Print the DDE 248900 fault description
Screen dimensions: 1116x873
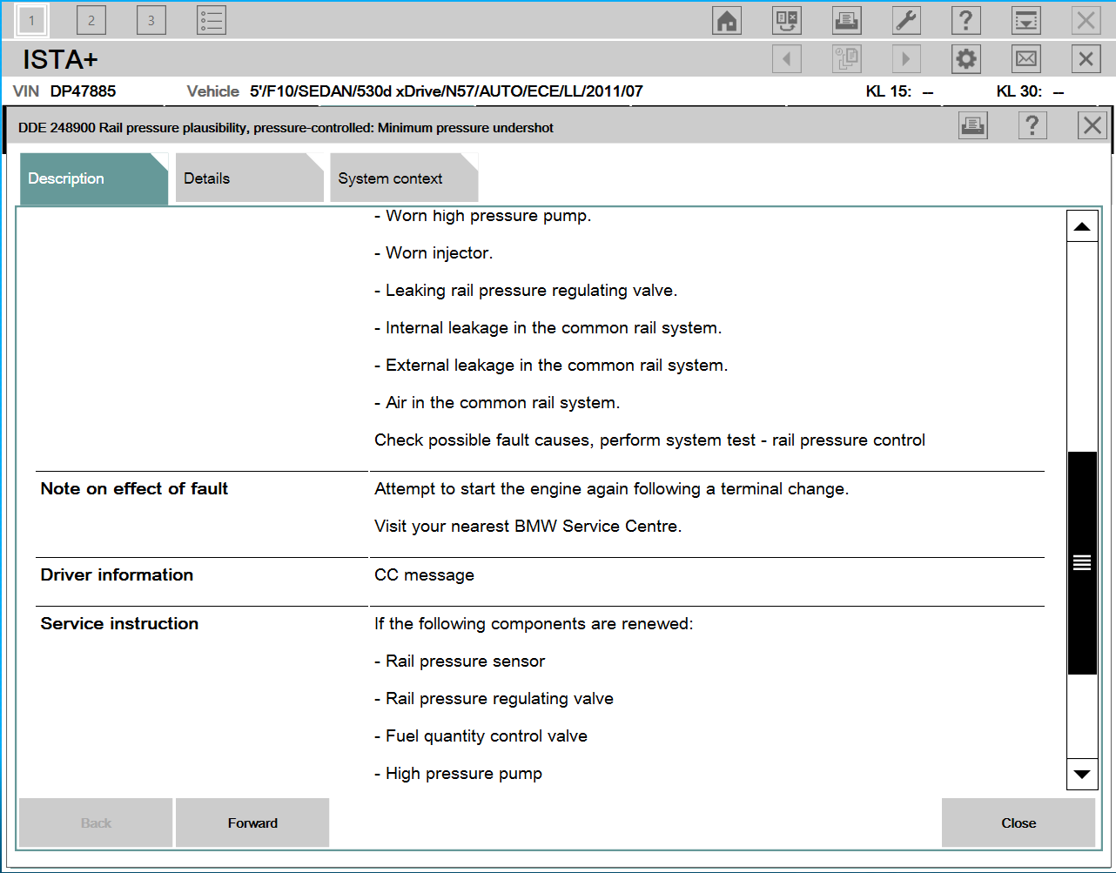tap(972, 126)
